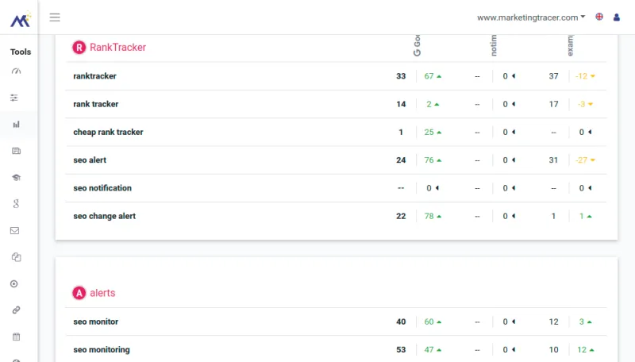
Task: Click the exam column header
Action: click(570, 45)
